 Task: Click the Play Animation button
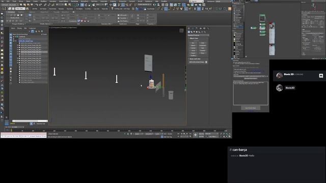pos(184,134)
